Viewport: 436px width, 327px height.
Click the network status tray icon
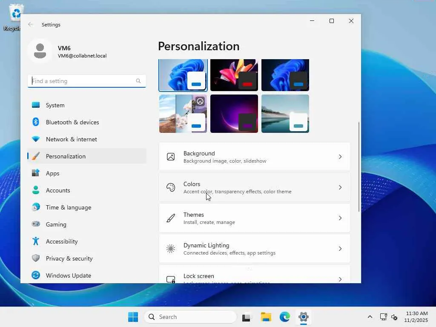point(383,317)
